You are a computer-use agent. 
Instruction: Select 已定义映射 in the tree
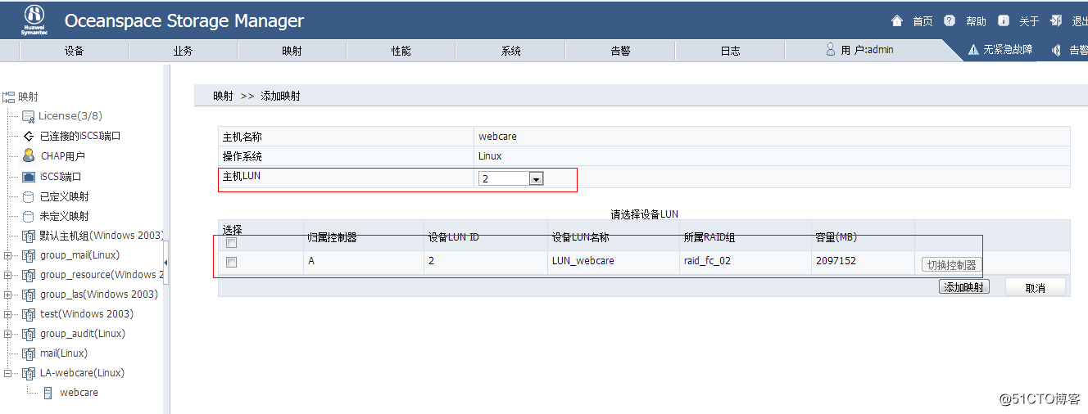pyautogui.click(x=65, y=196)
